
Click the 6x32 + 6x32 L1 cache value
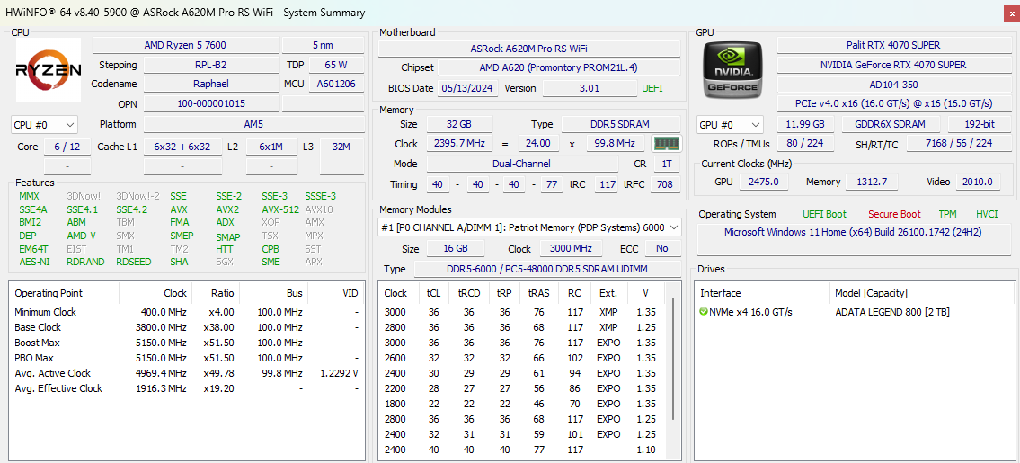point(182,147)
